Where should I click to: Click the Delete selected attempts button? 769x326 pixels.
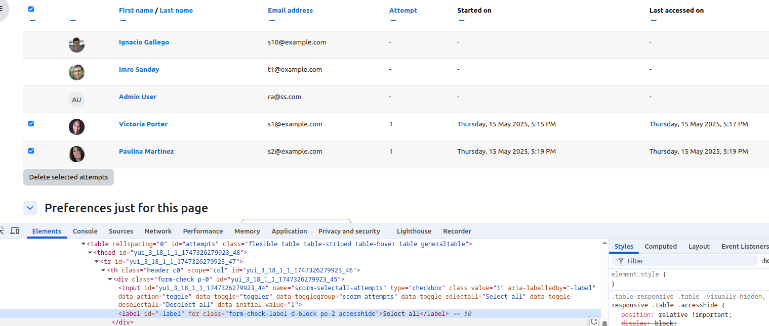pyautogui.click(x=69, y=177)
